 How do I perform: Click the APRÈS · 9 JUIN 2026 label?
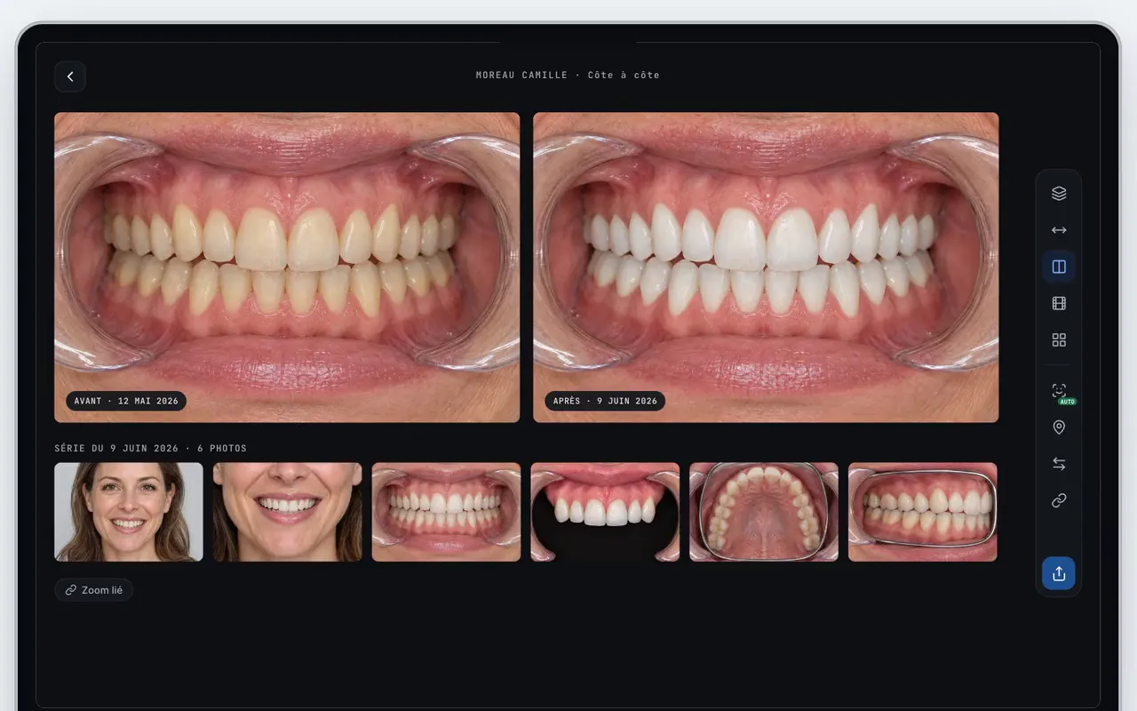(x=605, y=401)
